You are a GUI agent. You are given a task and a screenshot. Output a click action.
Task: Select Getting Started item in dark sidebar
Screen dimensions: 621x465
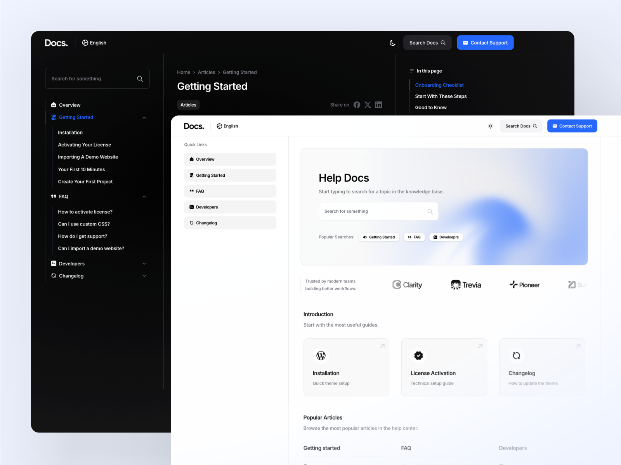point(76,117)
